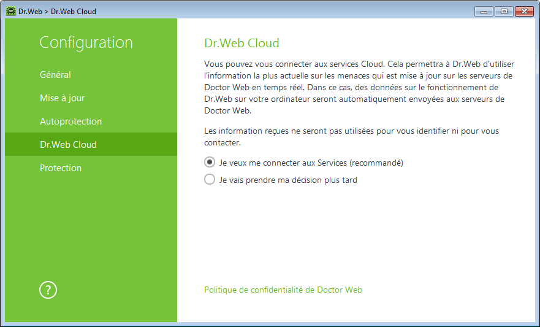Click the 'recommandé' connect option label text

tap(311, 163)
